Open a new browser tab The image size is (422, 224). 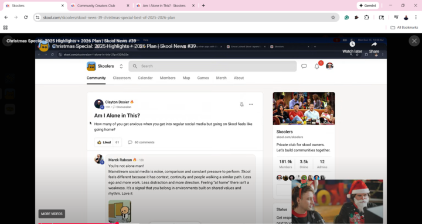point(203,6)
